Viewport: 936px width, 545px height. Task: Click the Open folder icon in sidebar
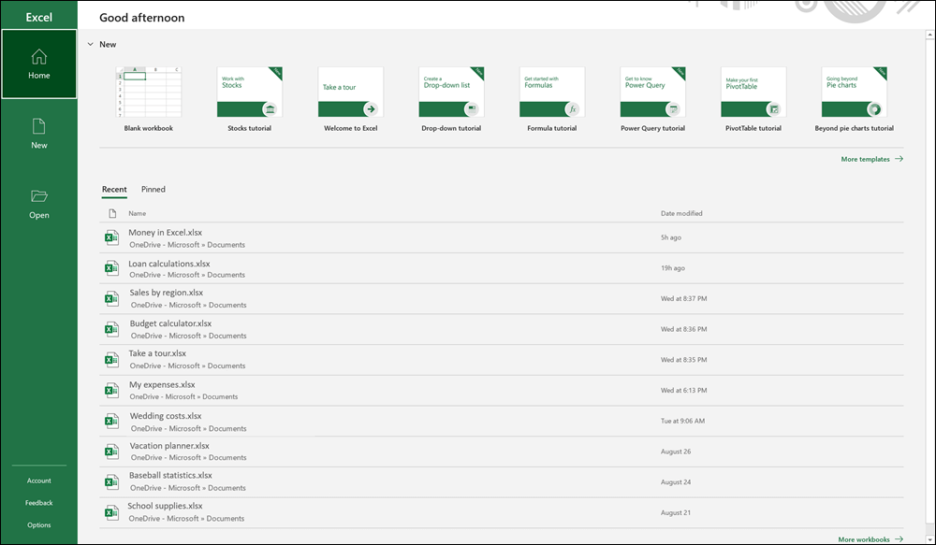coord(38,195)
